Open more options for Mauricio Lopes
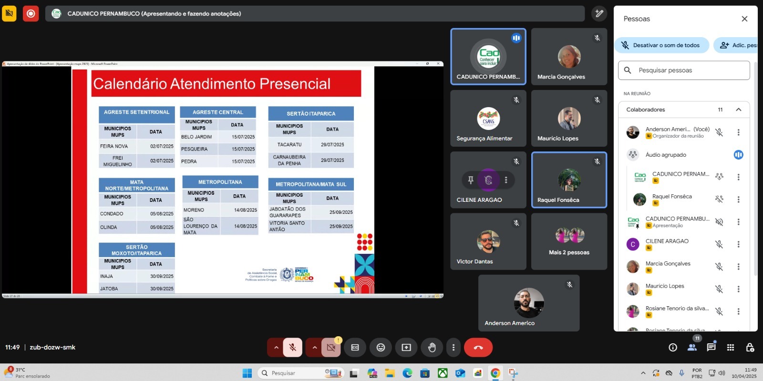 [738, 289]
